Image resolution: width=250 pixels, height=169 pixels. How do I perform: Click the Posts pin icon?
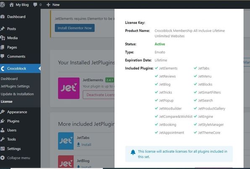click(3, 29)
